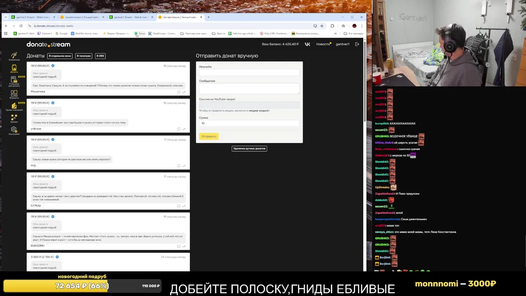Open the apps grid in bookmarks bar
This screenshot has width=526, height=296.
[x=6, y=33]
